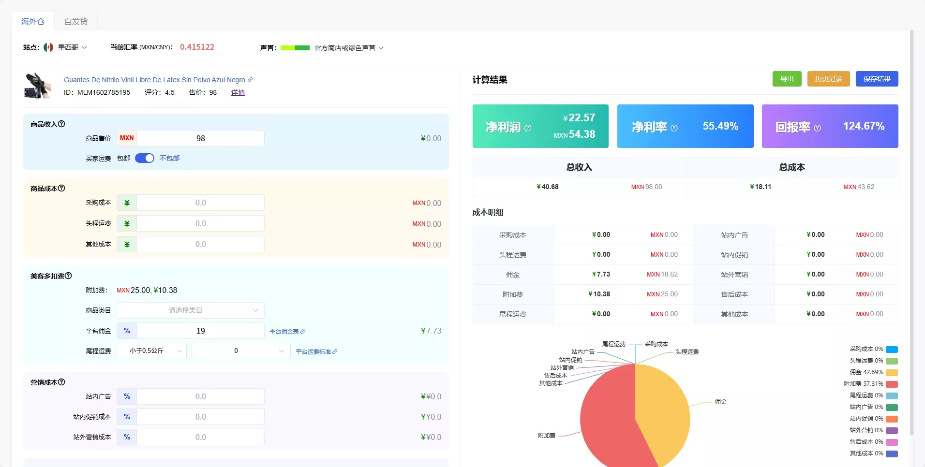This screenshot has height=467, width=925.
Task: Click help icon beside 营销成本
Action: (61, 382)
